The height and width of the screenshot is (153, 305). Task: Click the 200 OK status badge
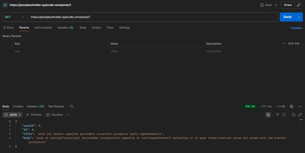(250, 106)
